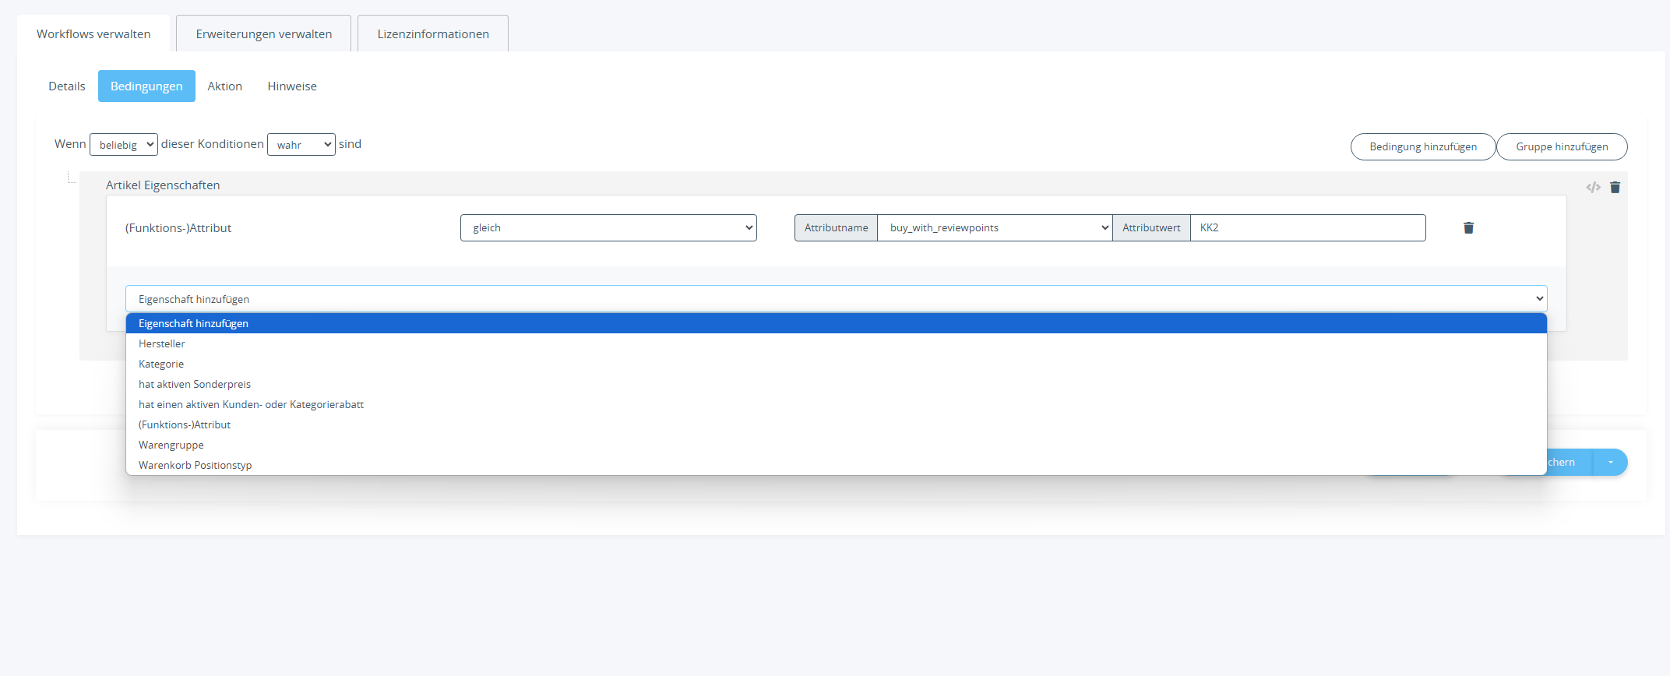The height and width of the screenshot is (676, 1670).
Task: Select 'Kategorie' from the property list
Action: [x=837, y=364]
